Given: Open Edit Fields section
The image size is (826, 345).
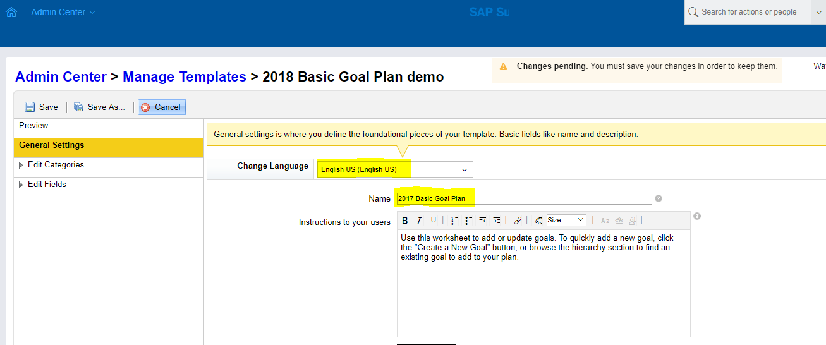Looking at the screenshot, I should coord(108,186).
